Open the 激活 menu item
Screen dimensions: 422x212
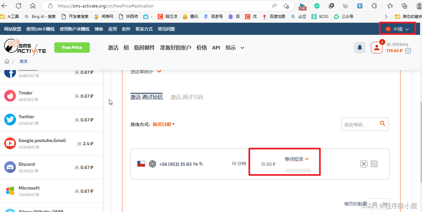point(113,48)
